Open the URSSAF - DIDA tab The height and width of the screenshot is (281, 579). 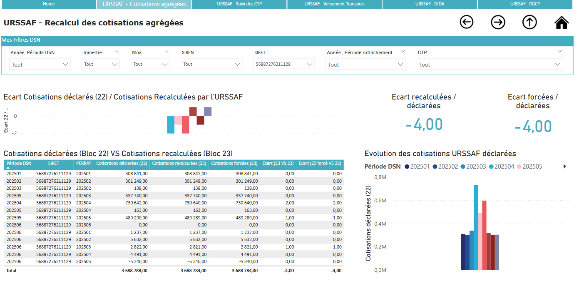[430, 5]
